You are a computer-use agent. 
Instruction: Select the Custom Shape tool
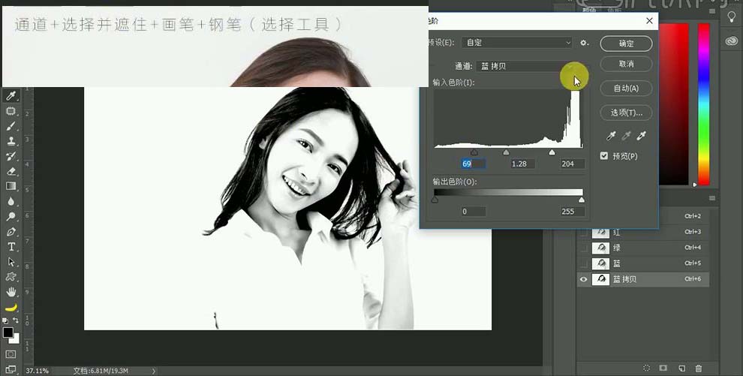pyautogui.click(x=11, y=277)
